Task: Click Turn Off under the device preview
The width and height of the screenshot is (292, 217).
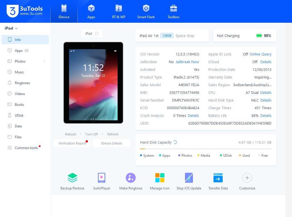Action: tap(91, 134)
